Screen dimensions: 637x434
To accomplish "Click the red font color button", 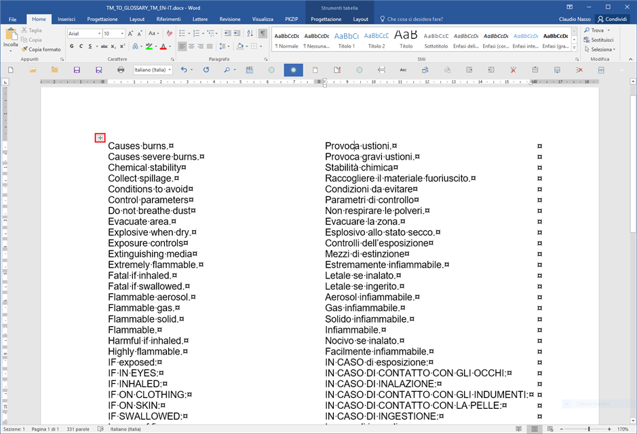I will tap(163, 46).
